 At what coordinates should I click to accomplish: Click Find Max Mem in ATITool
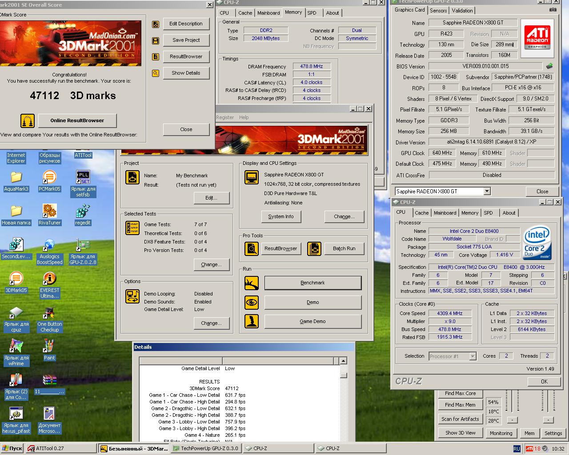[x=461, y=405]
